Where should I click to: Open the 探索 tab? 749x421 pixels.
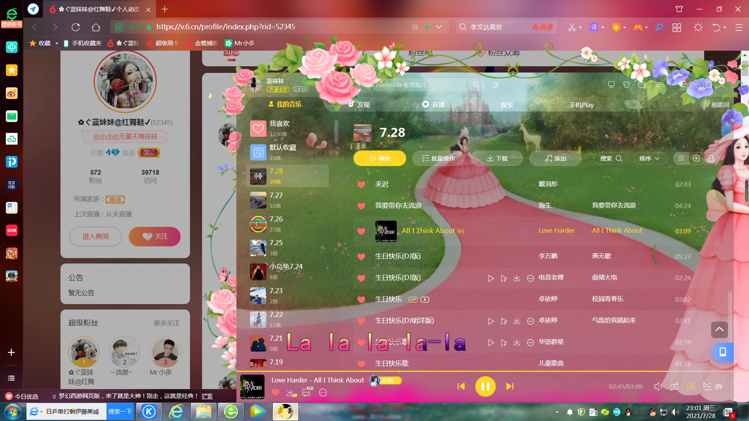tap(507, 105)
